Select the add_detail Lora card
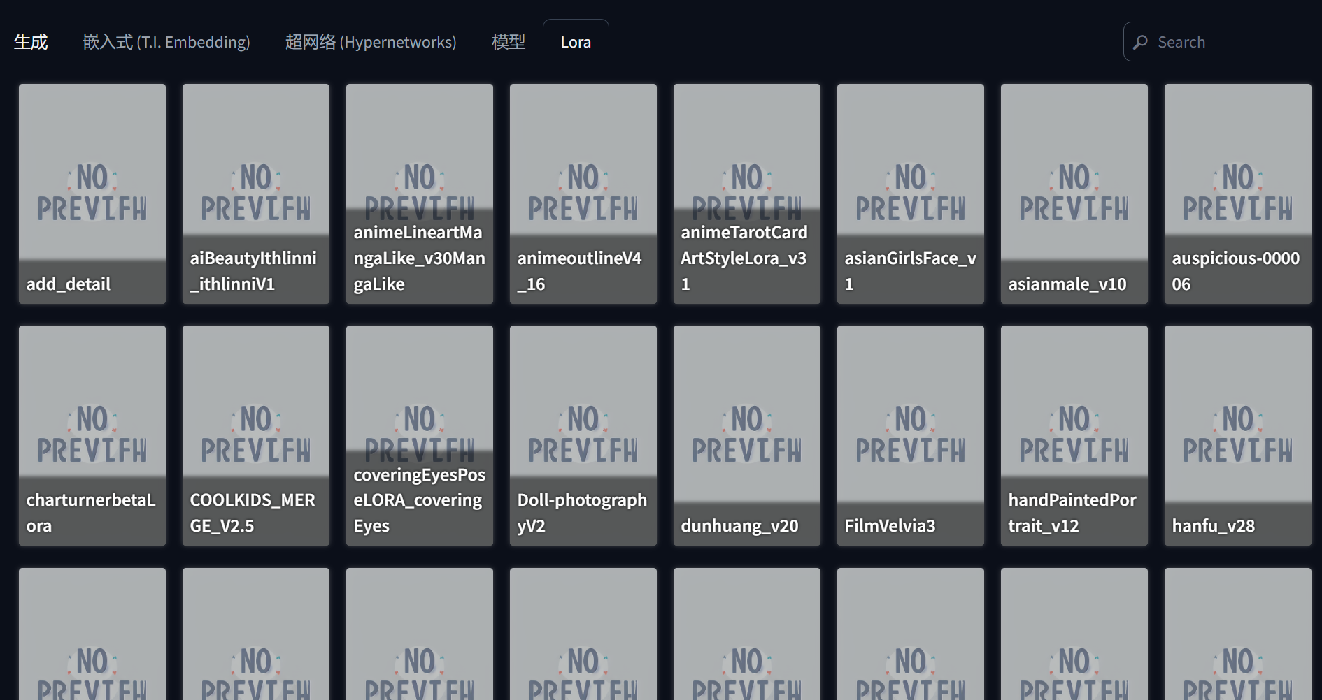This screenshot has width=1322, height=700. [x=92, y=194]
